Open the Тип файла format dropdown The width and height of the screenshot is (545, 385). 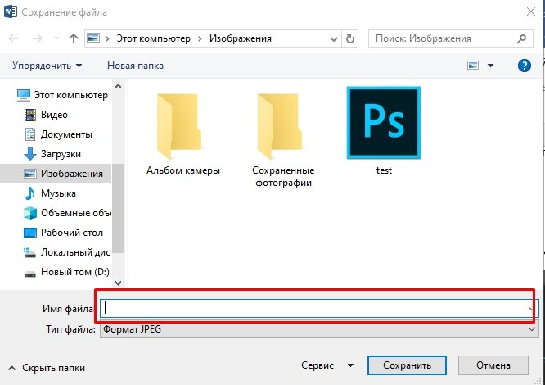[318, 329]
